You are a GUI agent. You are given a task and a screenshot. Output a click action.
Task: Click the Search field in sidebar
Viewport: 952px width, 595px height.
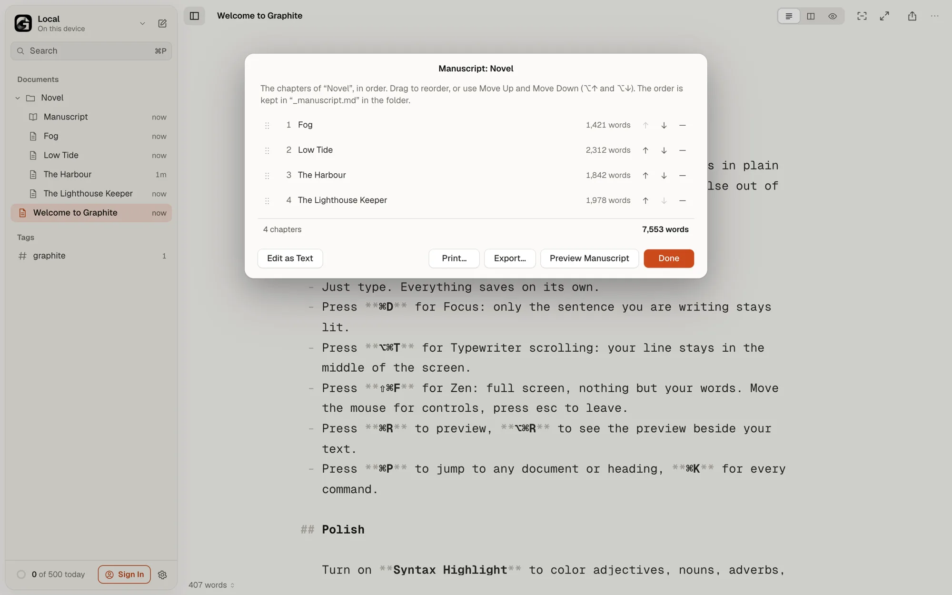coord(91,51)
